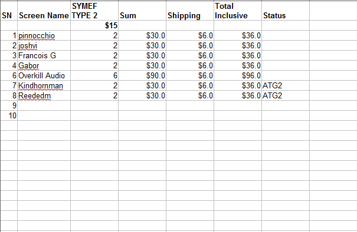
Task: Click the empty name cell in row 9
Action: pos(44,105)
